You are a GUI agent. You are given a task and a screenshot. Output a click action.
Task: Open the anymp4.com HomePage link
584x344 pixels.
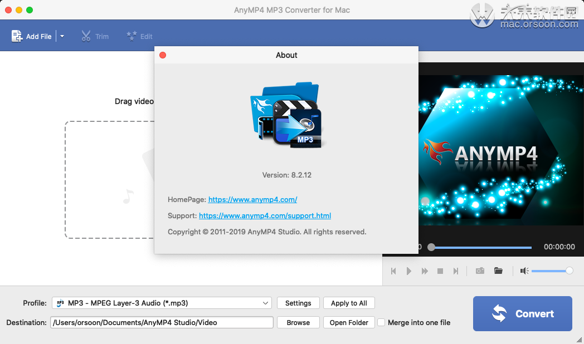click(x=252, y=199)
